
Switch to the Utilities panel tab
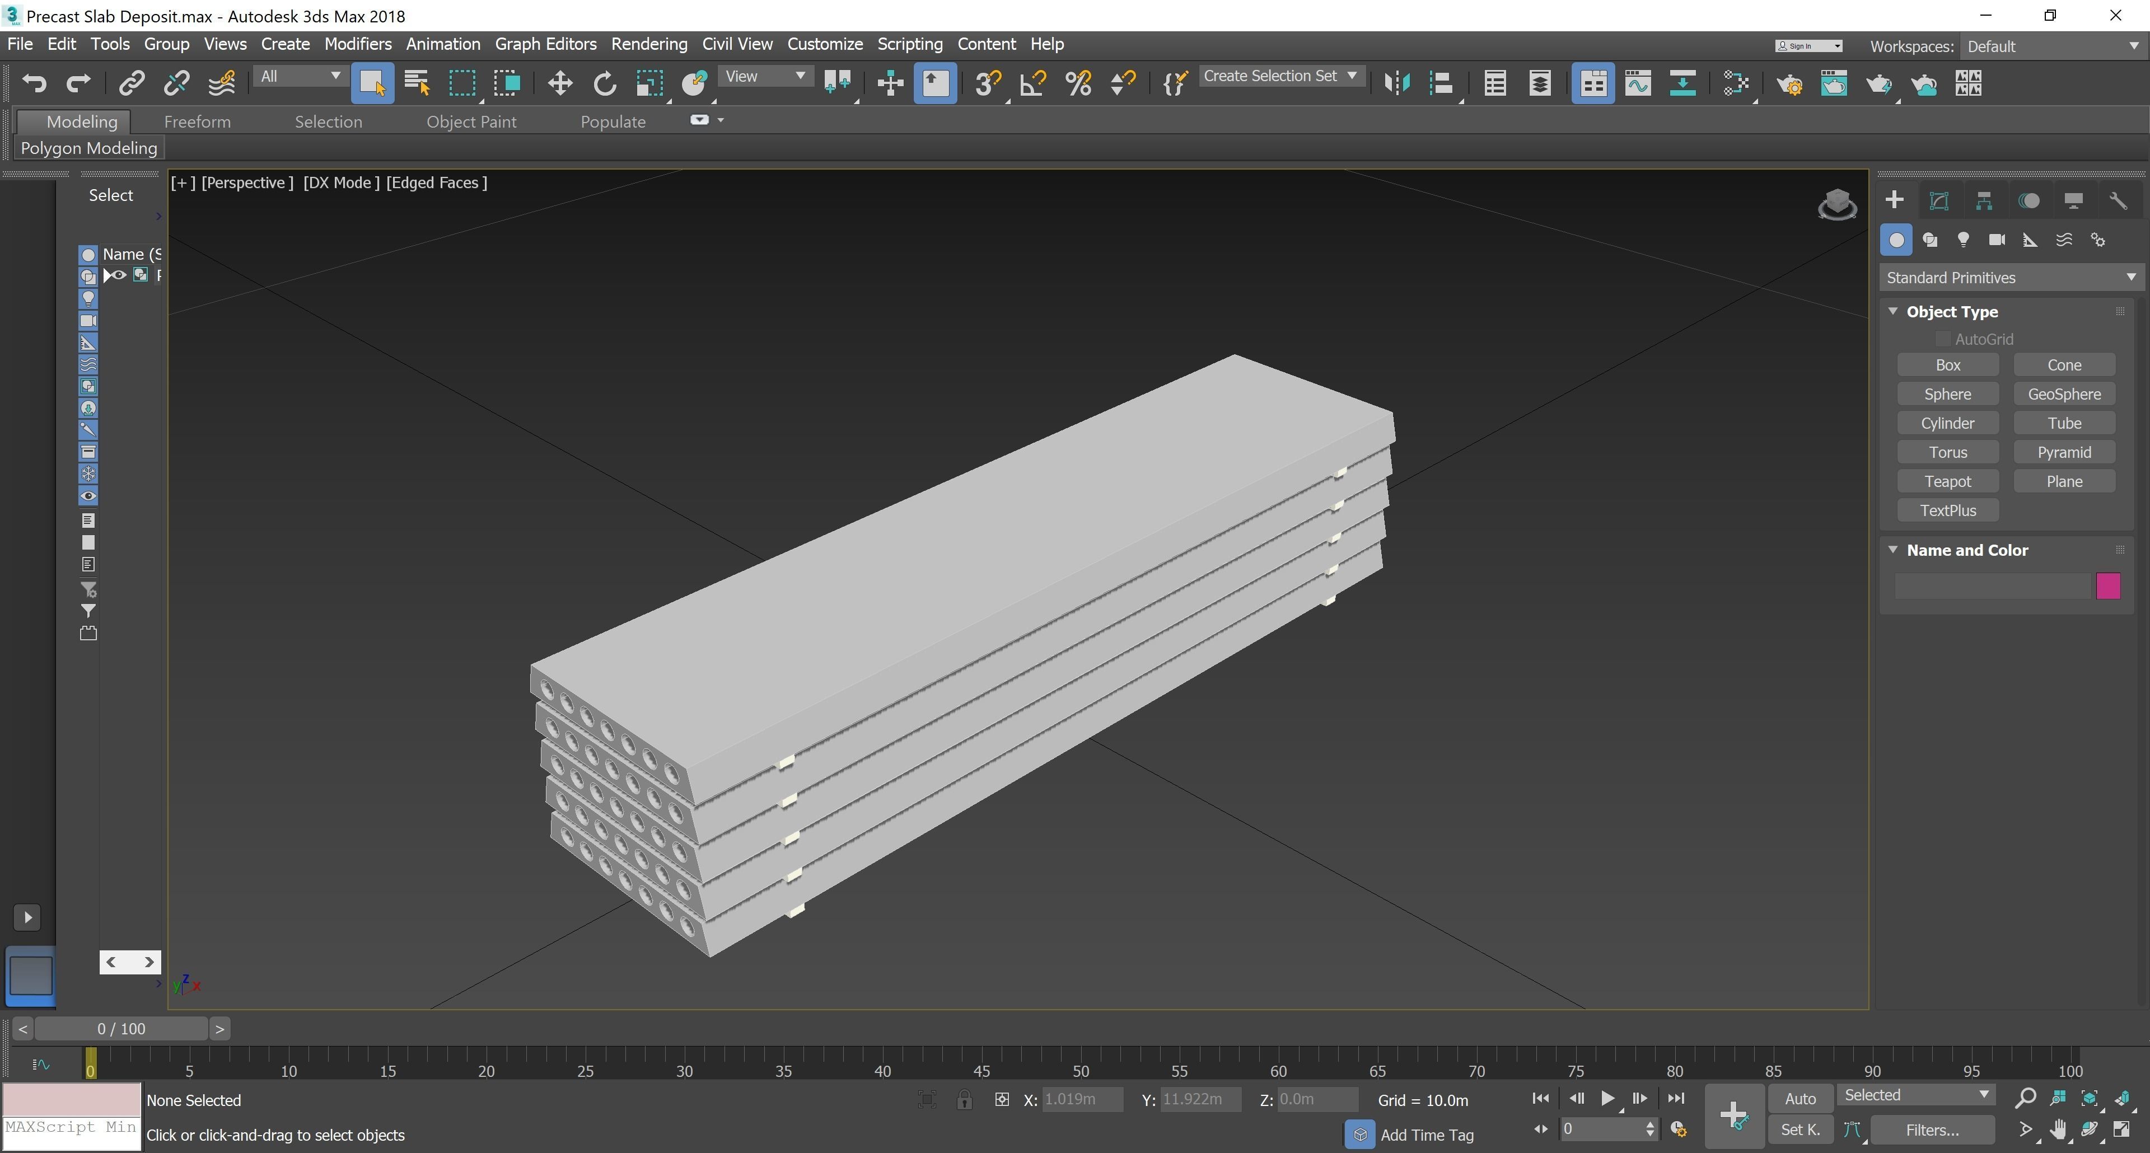(x=2118, y=200)
